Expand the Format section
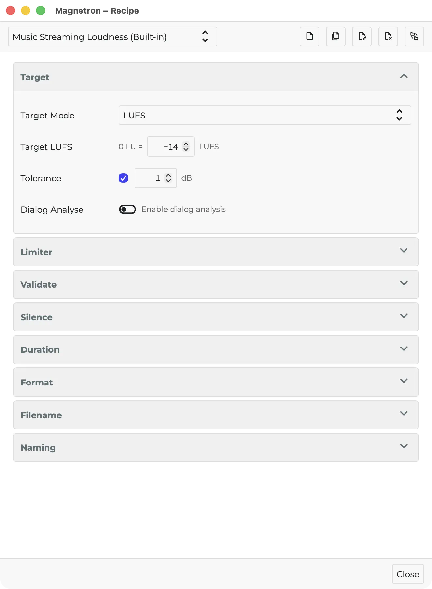The width and height of the screenshot is (432, 589). click(x=216, y=382)
